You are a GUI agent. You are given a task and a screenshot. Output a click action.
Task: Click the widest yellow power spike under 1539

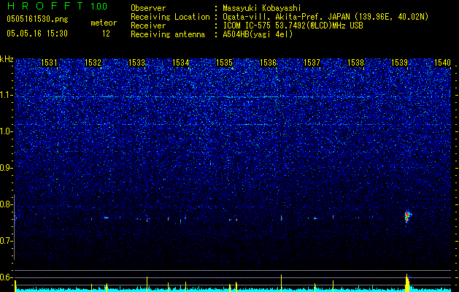(407, 283)
